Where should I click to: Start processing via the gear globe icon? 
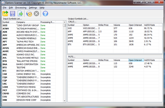click(x=29, y=13)
